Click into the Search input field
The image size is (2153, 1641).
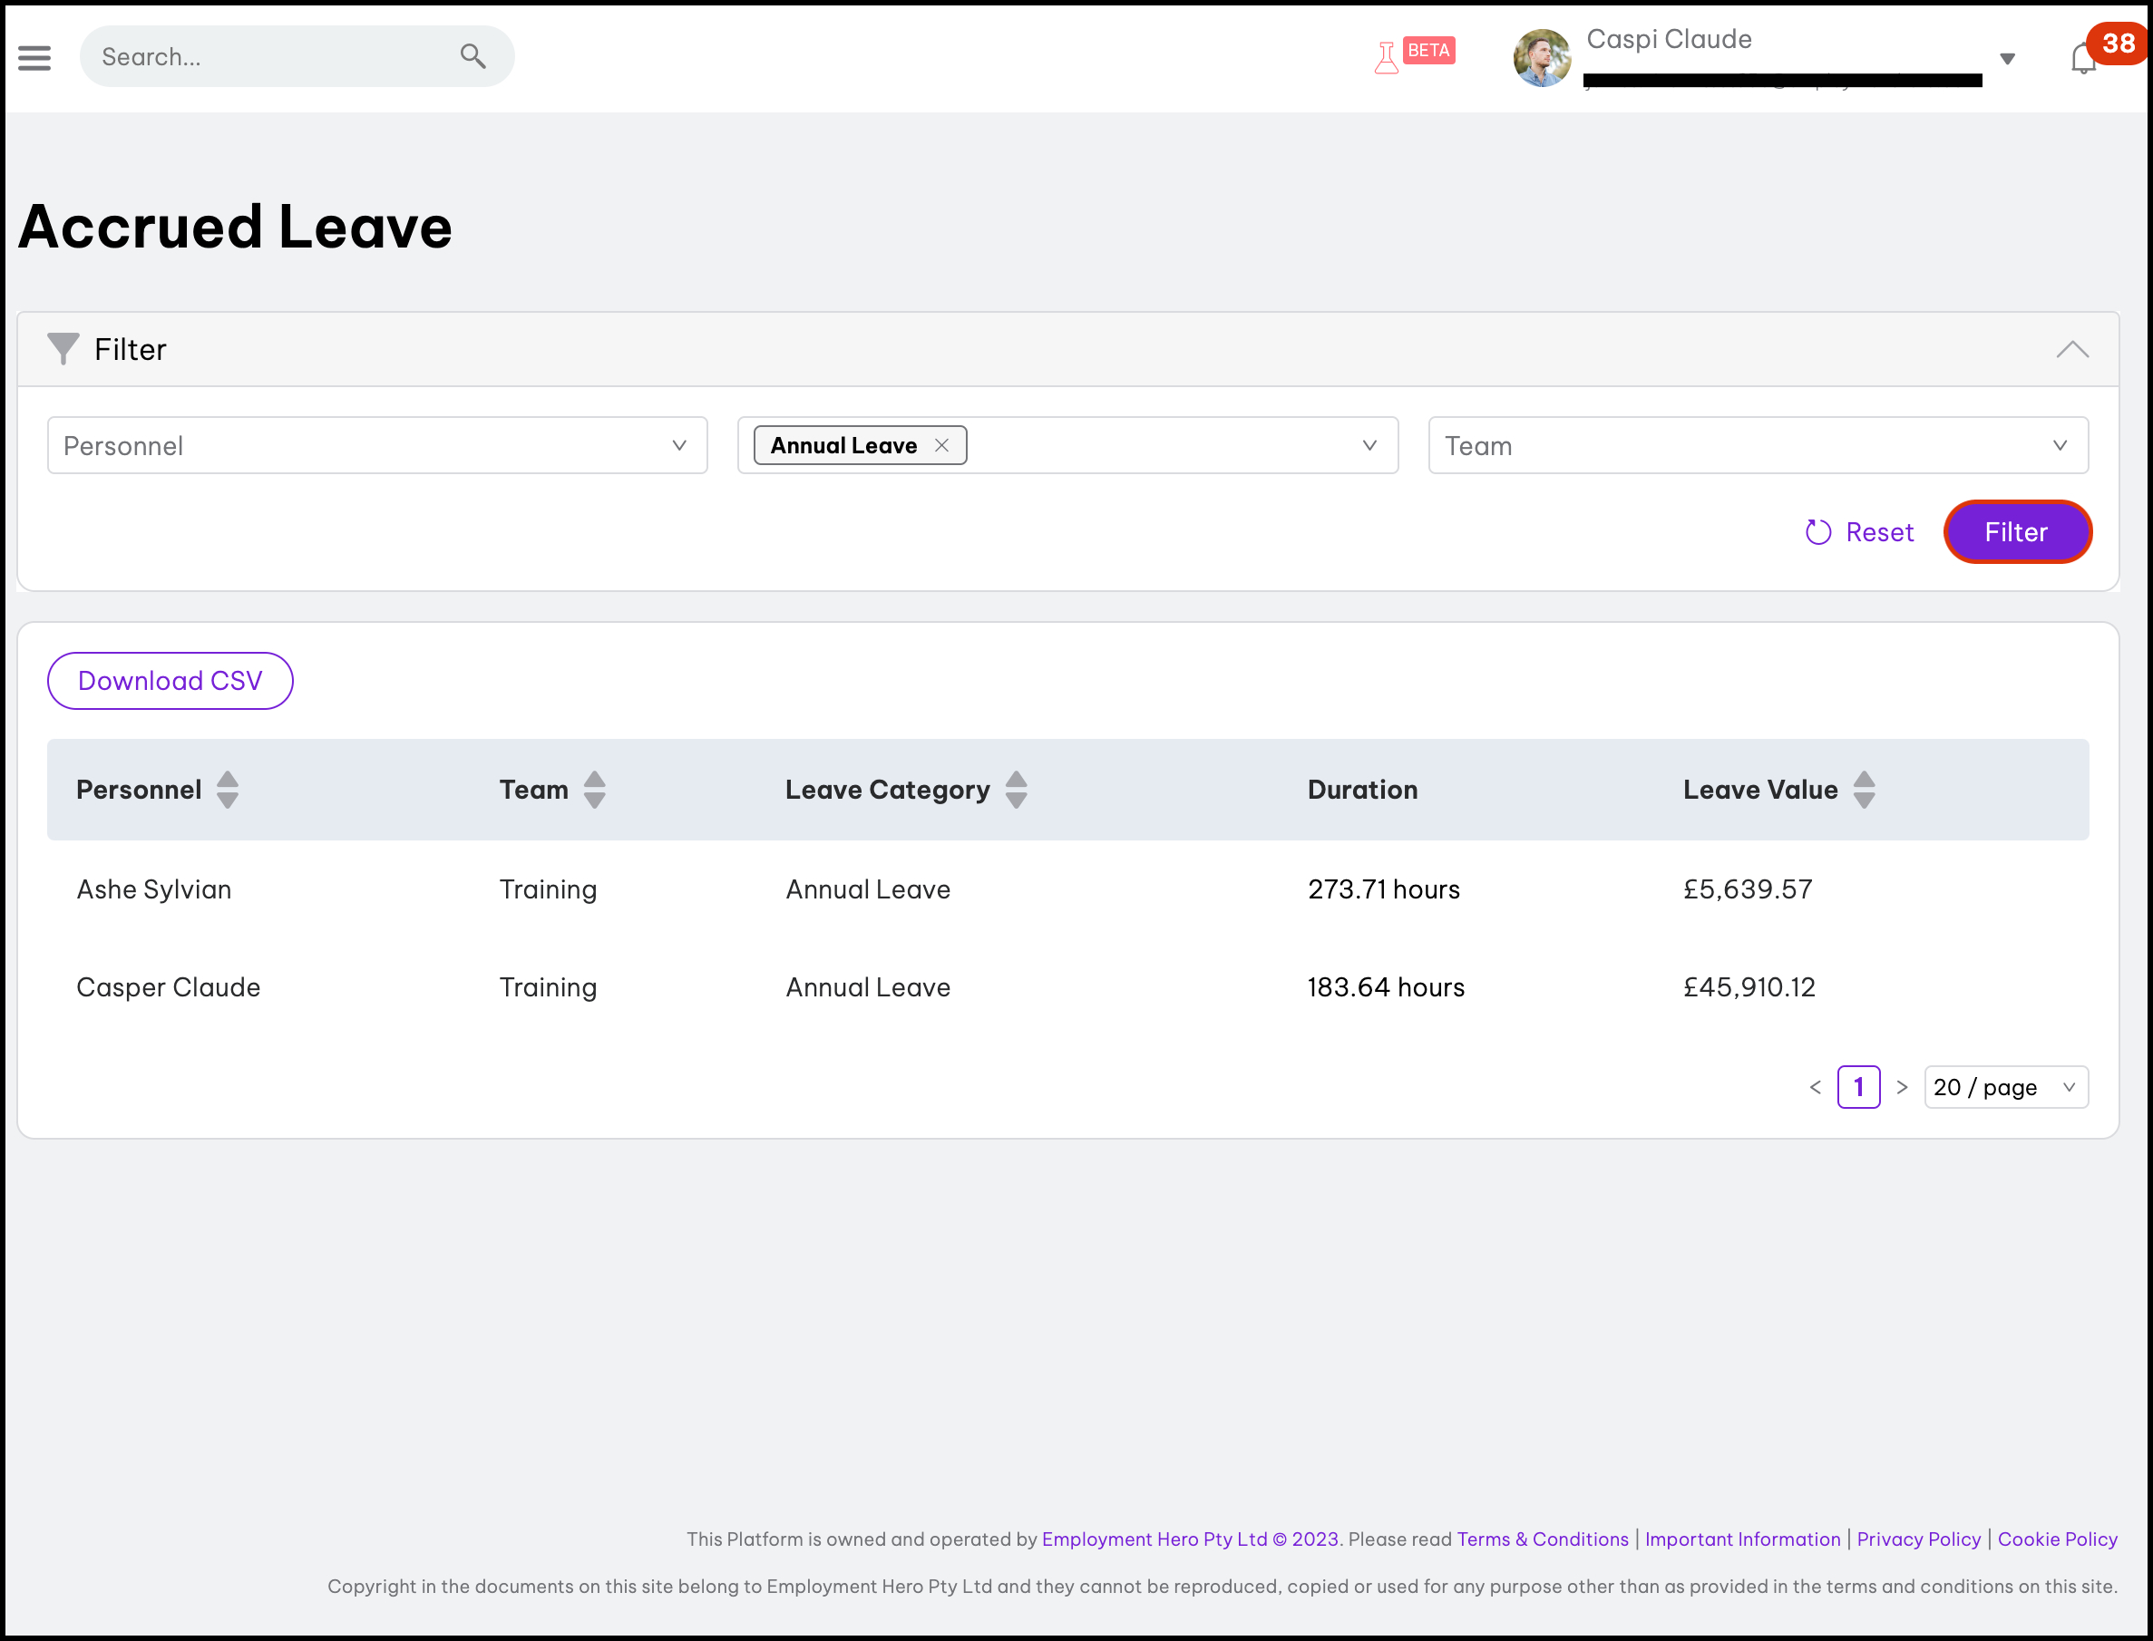(264, 56)
